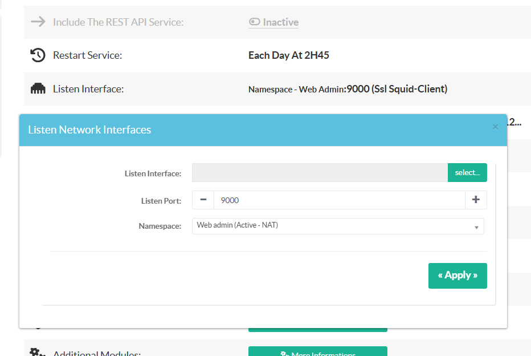This screenshot has width=531, height=356.
Task: Click the arrow icon beside REST API Service
Action: coord(38,22)
